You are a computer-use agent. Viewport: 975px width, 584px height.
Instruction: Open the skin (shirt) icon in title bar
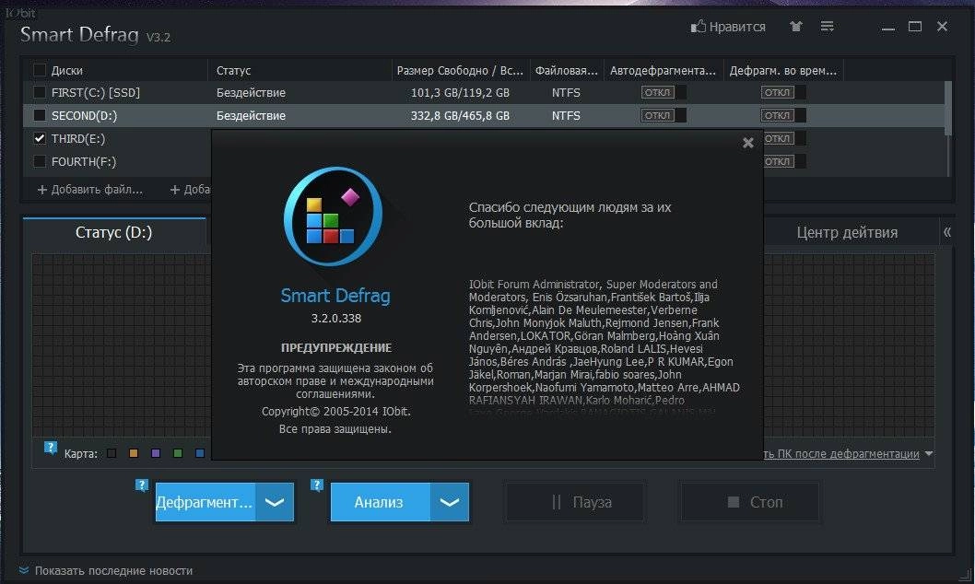(x=796, y=26)
